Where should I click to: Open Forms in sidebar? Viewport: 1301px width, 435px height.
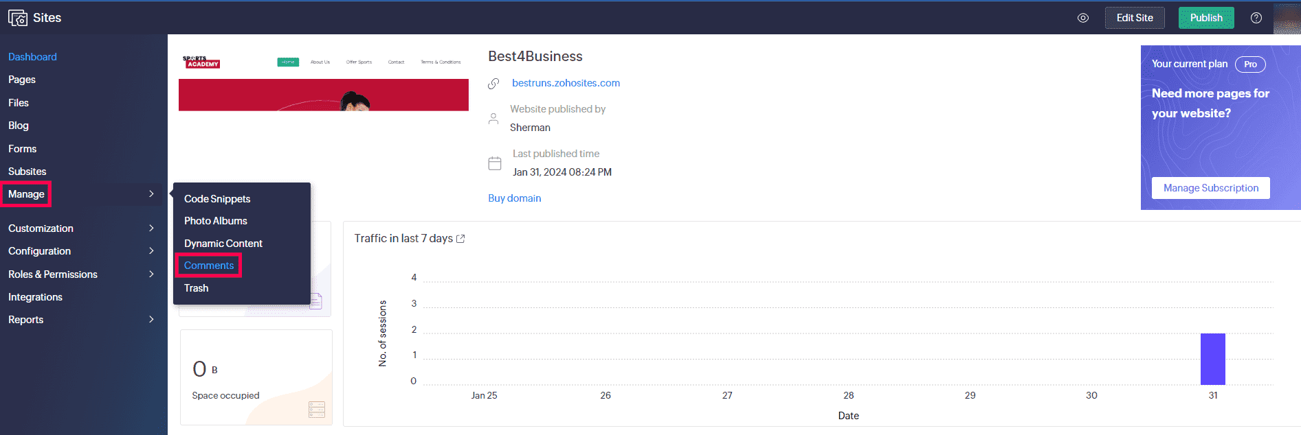22,149
